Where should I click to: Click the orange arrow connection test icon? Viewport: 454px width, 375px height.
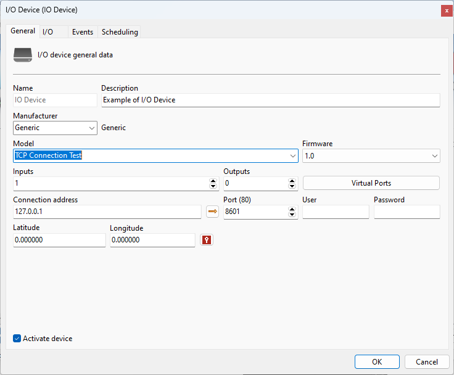[213, 212]
